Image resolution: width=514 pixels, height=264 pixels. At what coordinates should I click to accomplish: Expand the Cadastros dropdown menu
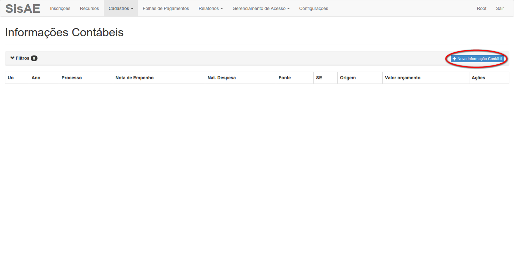pyautogui.click(x=121, y=9)
